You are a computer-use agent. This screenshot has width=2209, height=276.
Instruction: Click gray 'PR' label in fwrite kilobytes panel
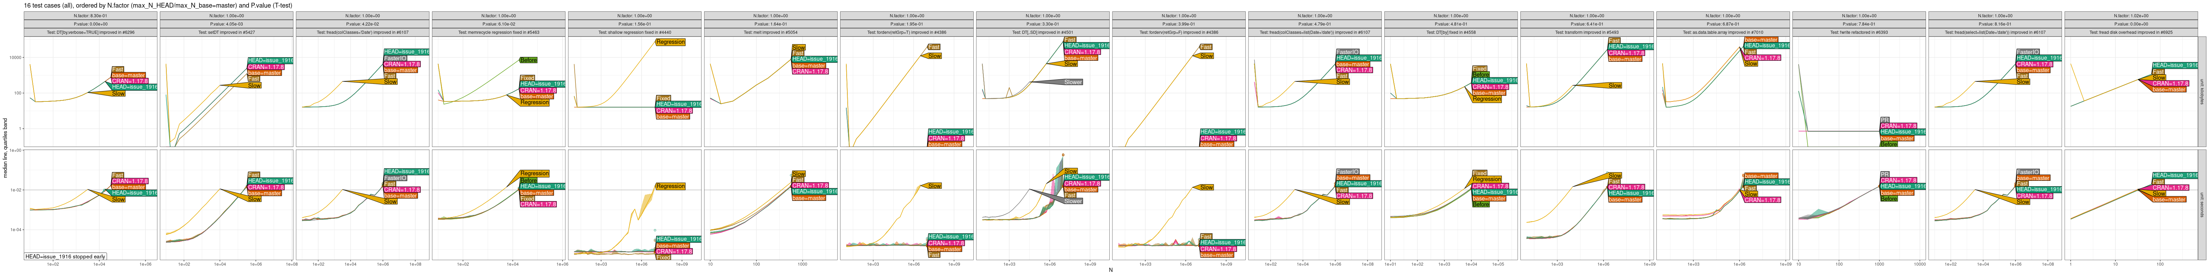tap(1884, 120)
